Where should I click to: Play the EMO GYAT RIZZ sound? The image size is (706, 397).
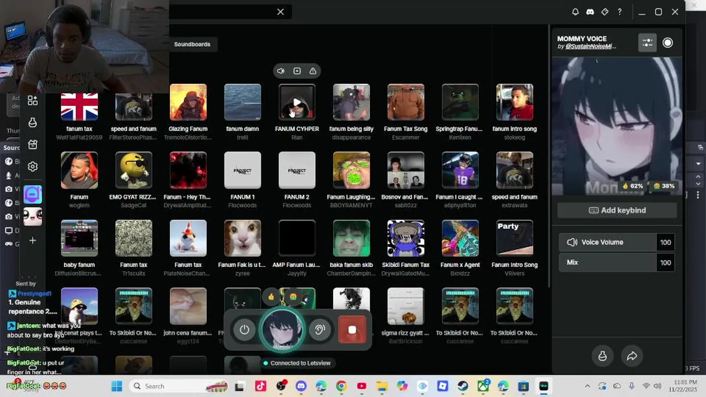pos(133,170)
